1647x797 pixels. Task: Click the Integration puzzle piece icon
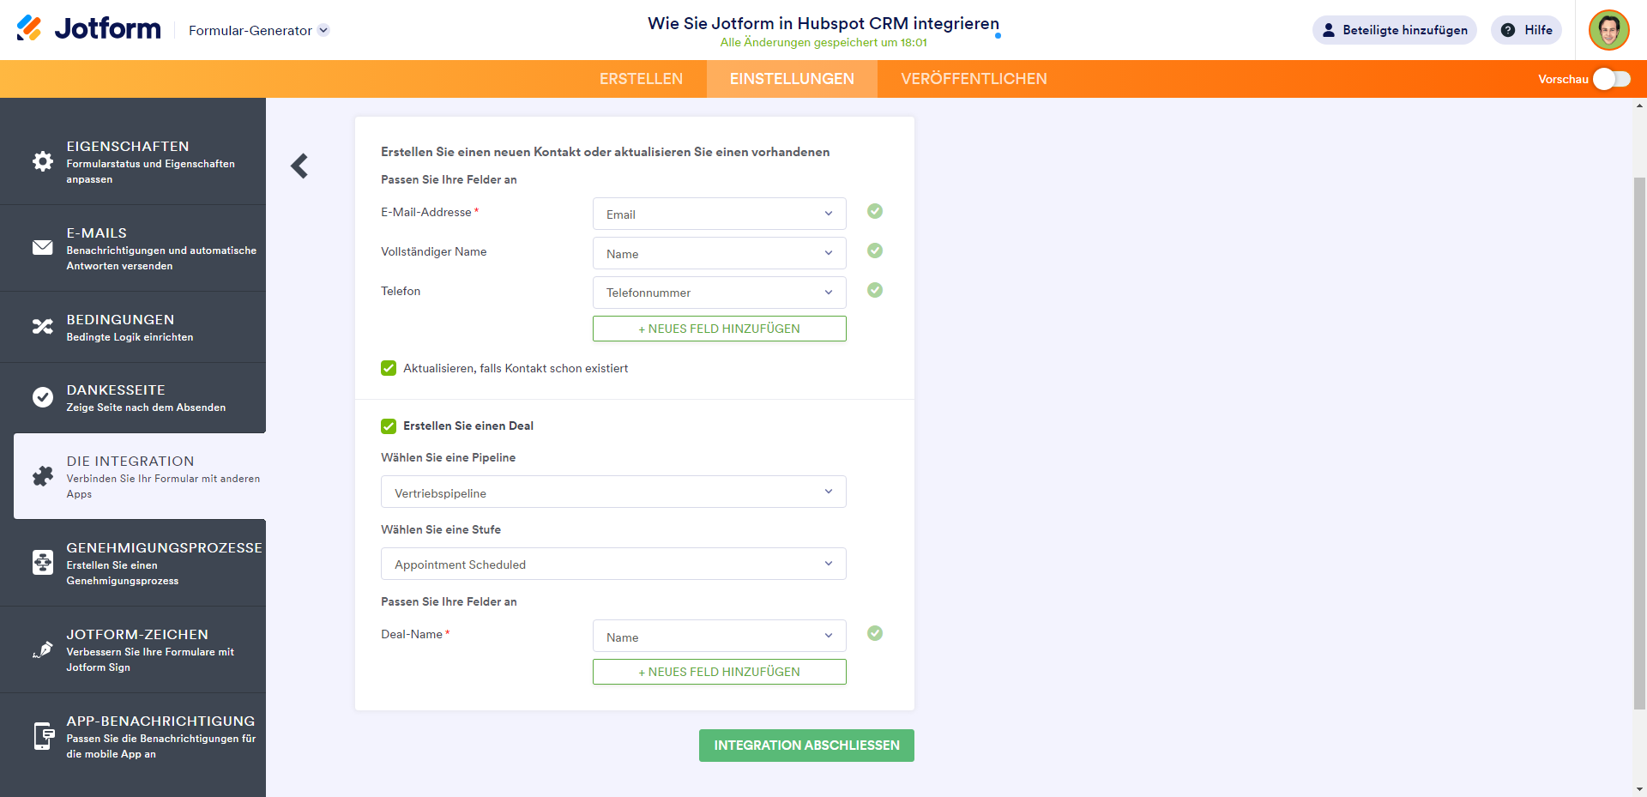(42, 476)
